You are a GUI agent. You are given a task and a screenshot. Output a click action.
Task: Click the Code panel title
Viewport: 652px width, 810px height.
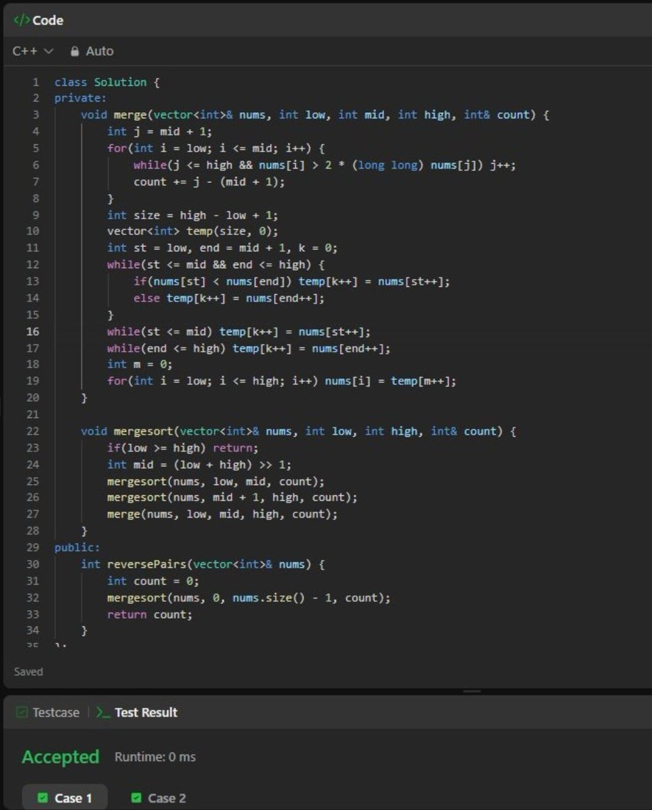(48, 20)
